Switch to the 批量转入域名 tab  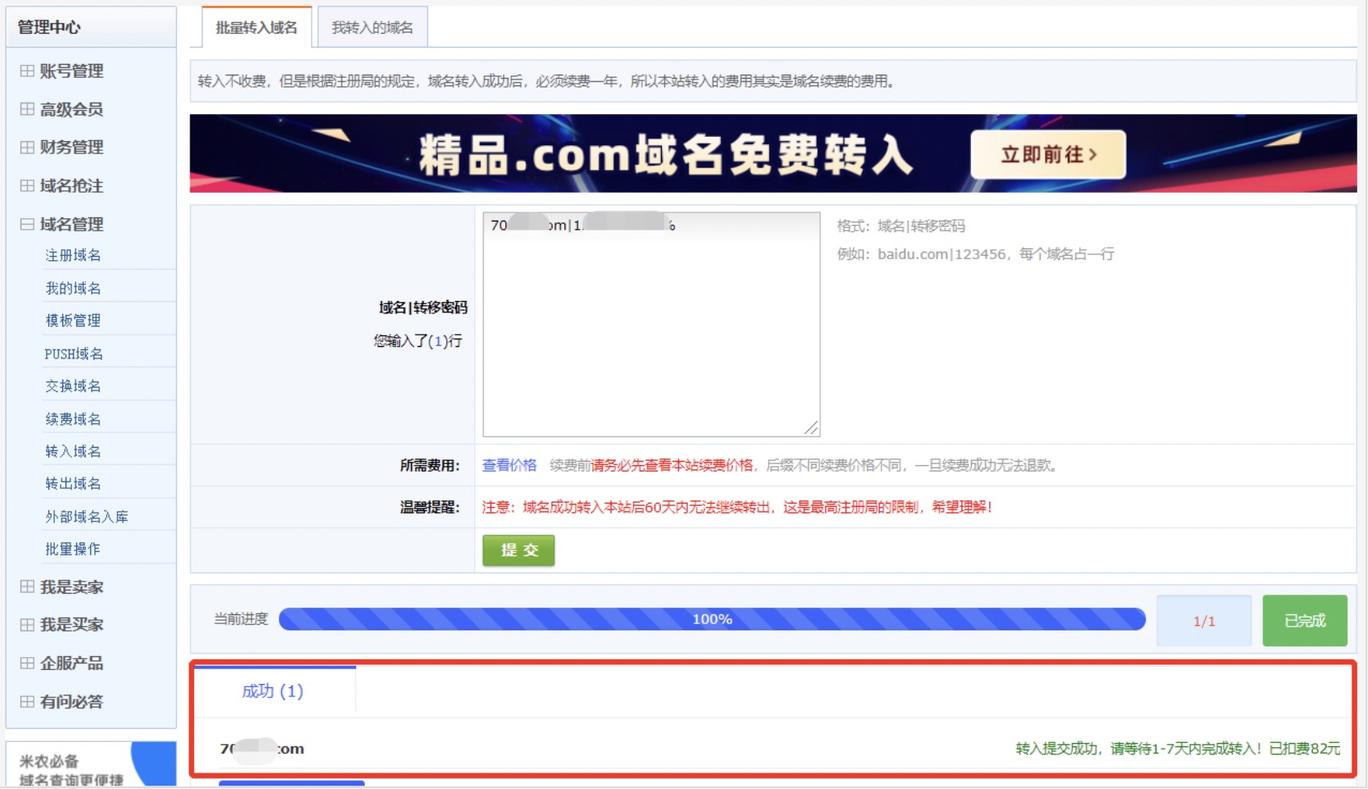point(257,27)
